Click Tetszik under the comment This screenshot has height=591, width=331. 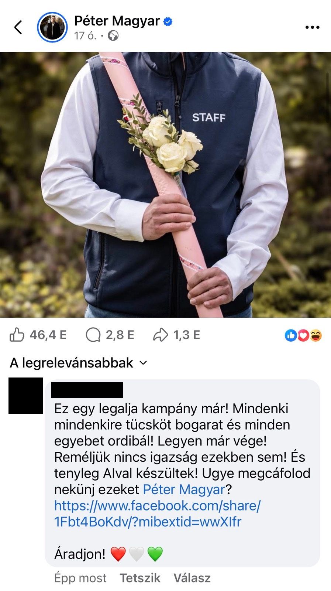pyautogui.click(x=140, y=578)
